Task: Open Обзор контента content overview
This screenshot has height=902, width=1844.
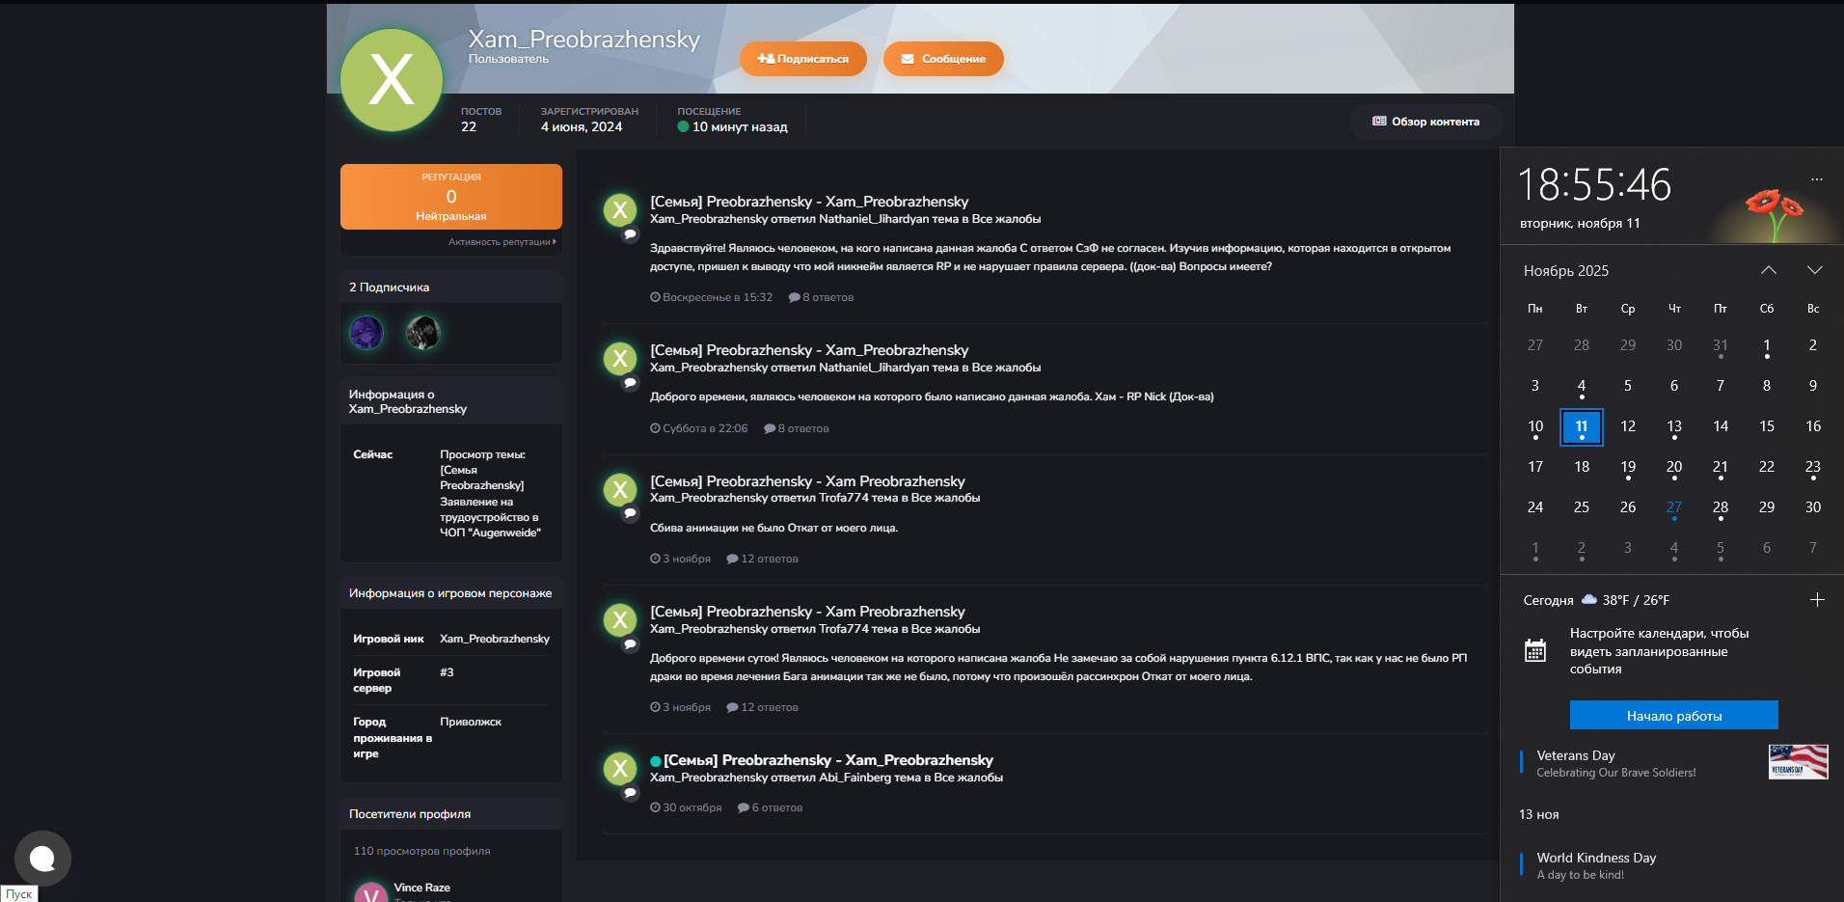Action: click(1425, 122)
